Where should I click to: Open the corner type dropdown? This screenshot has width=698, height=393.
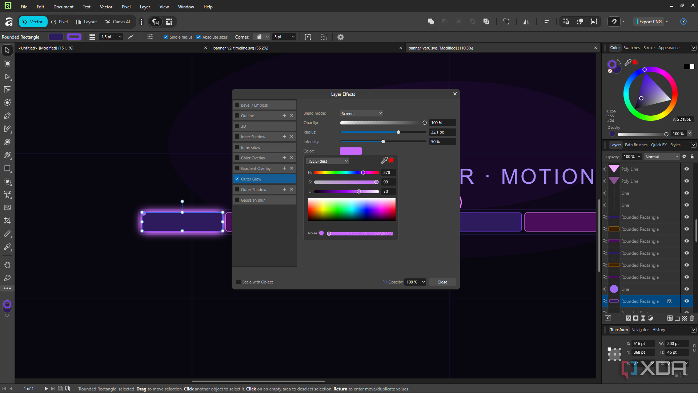[262, 37]
